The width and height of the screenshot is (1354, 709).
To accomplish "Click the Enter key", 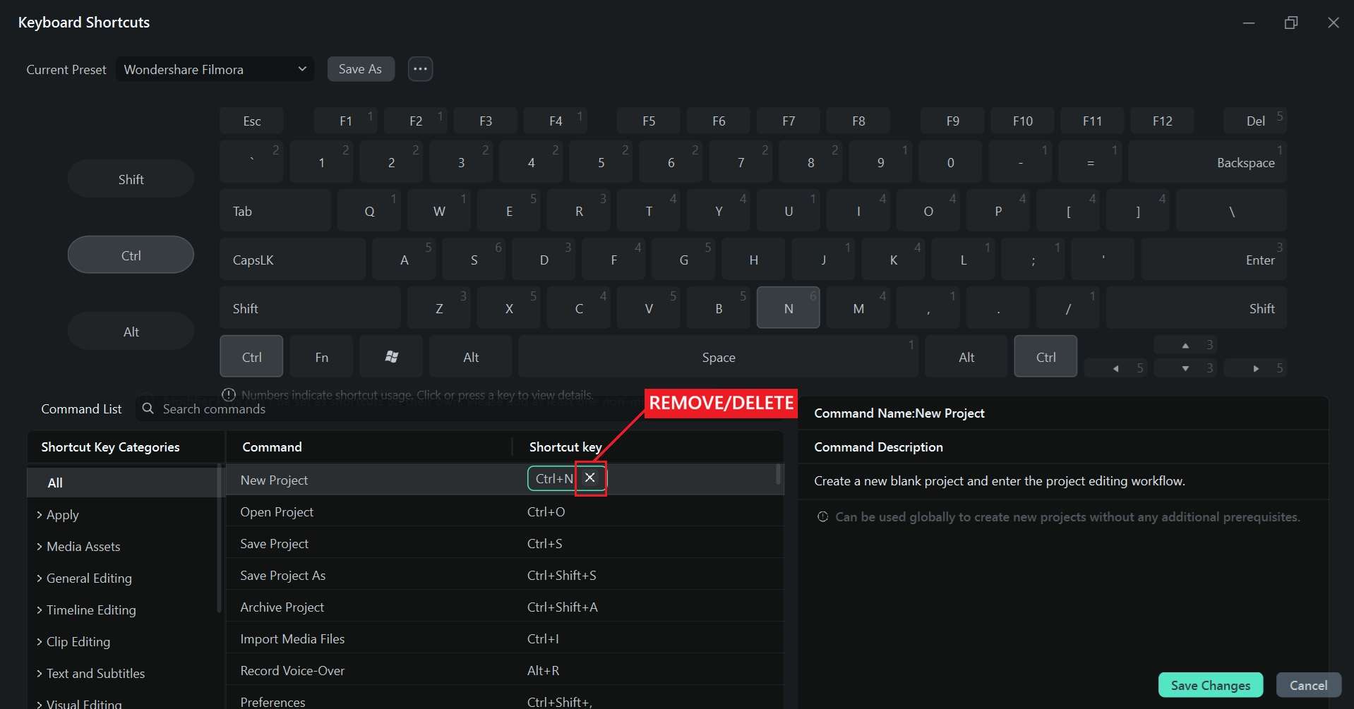I will [1214, 259].
